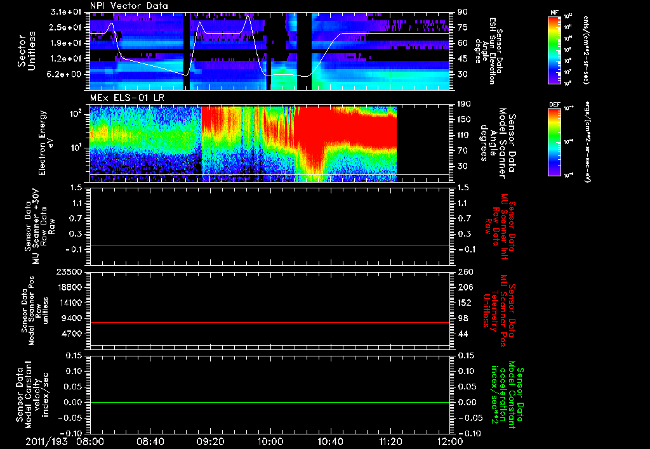Click the MEx ELS-01 LR panel title
The height and width of the screenshot is (449, 650).
coord(126,98)
